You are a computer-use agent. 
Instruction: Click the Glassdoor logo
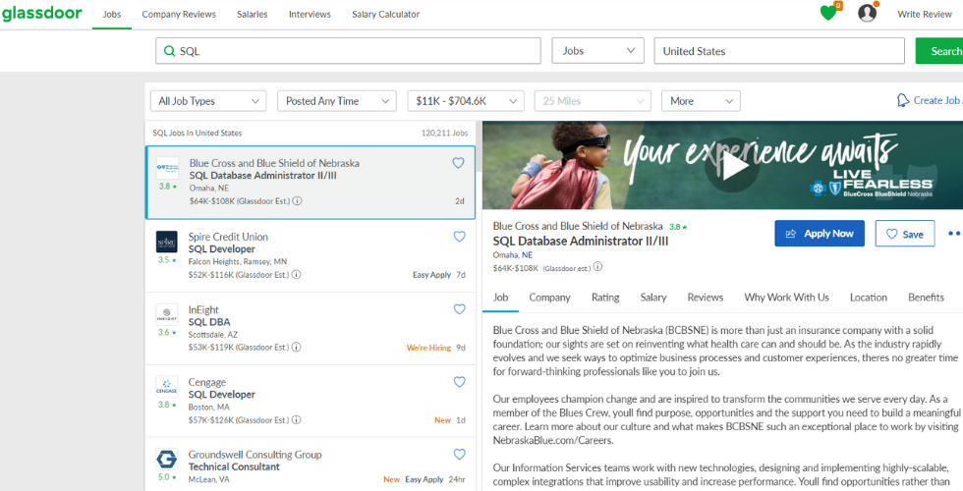[x=41, y=14]
